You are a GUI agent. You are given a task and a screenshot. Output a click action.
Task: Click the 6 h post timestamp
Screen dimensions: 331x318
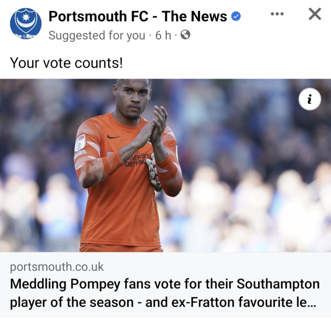163,36
